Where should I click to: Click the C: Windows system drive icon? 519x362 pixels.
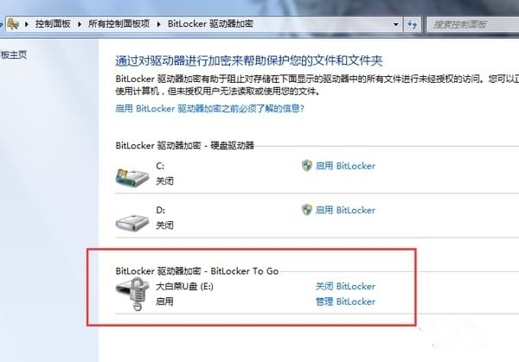pos(132,176)
